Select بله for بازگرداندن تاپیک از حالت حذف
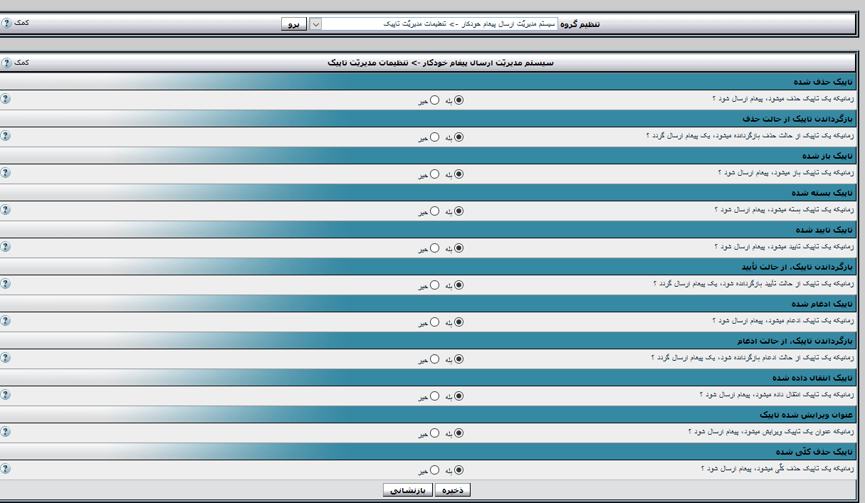This screenshot has height=503, width=865. coord(458,137)
